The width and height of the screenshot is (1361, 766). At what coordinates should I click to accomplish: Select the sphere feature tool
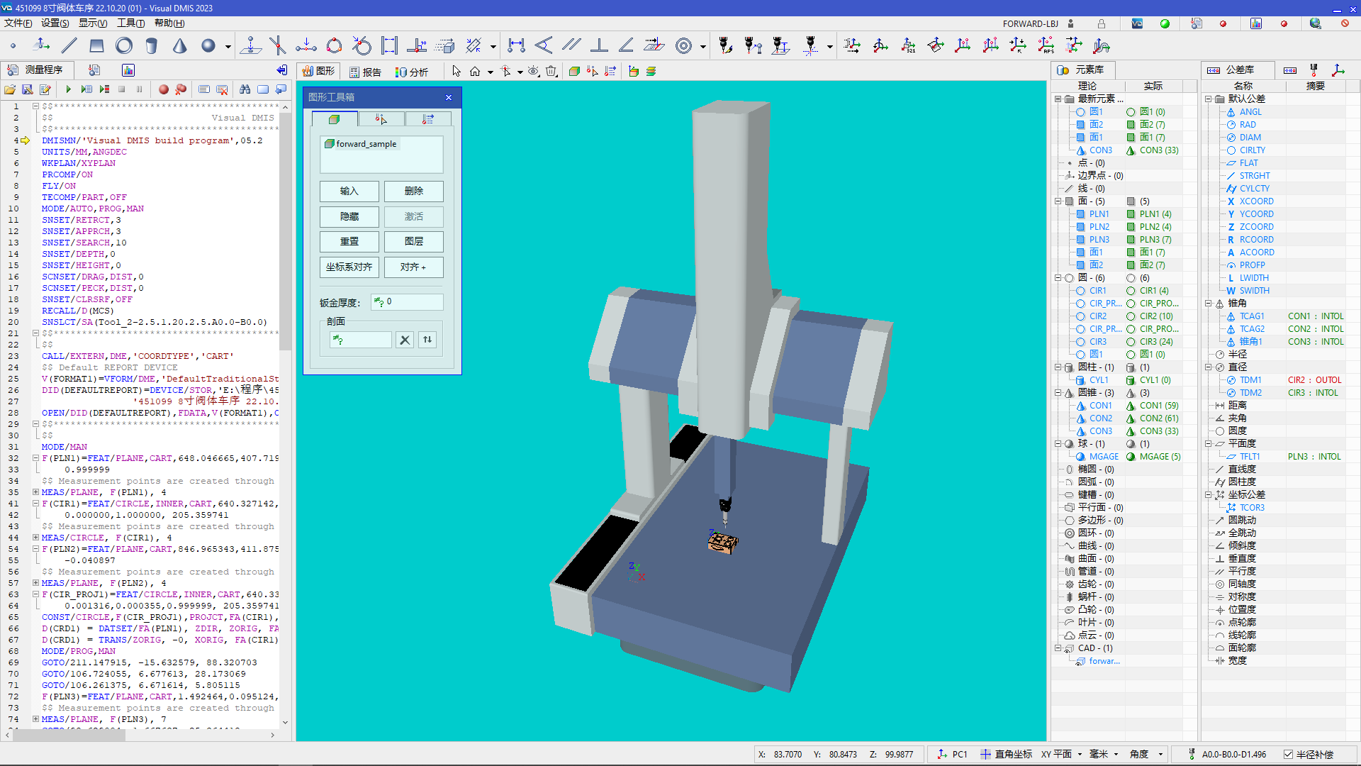pos(208,46)
